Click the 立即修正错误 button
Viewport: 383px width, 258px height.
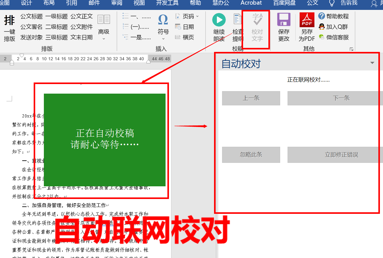[x=335, y=155]
